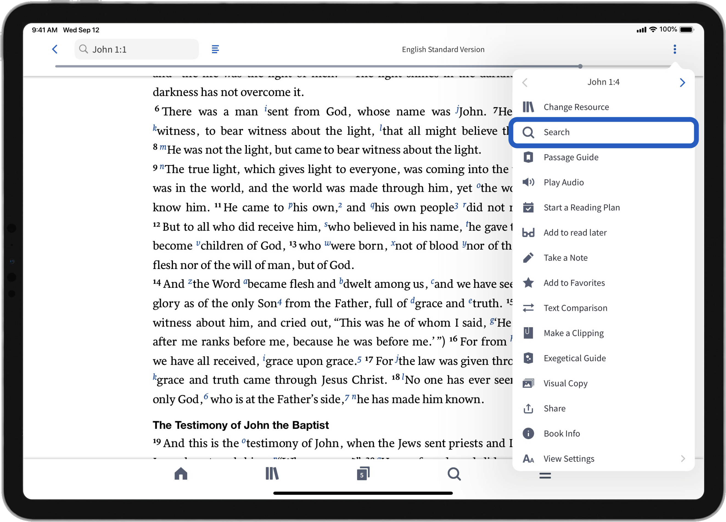726x522 pixels.
Task: Select Change Resource in the menu
Action: (x=603, y=107)
